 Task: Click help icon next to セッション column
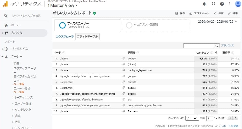(212, 53)
